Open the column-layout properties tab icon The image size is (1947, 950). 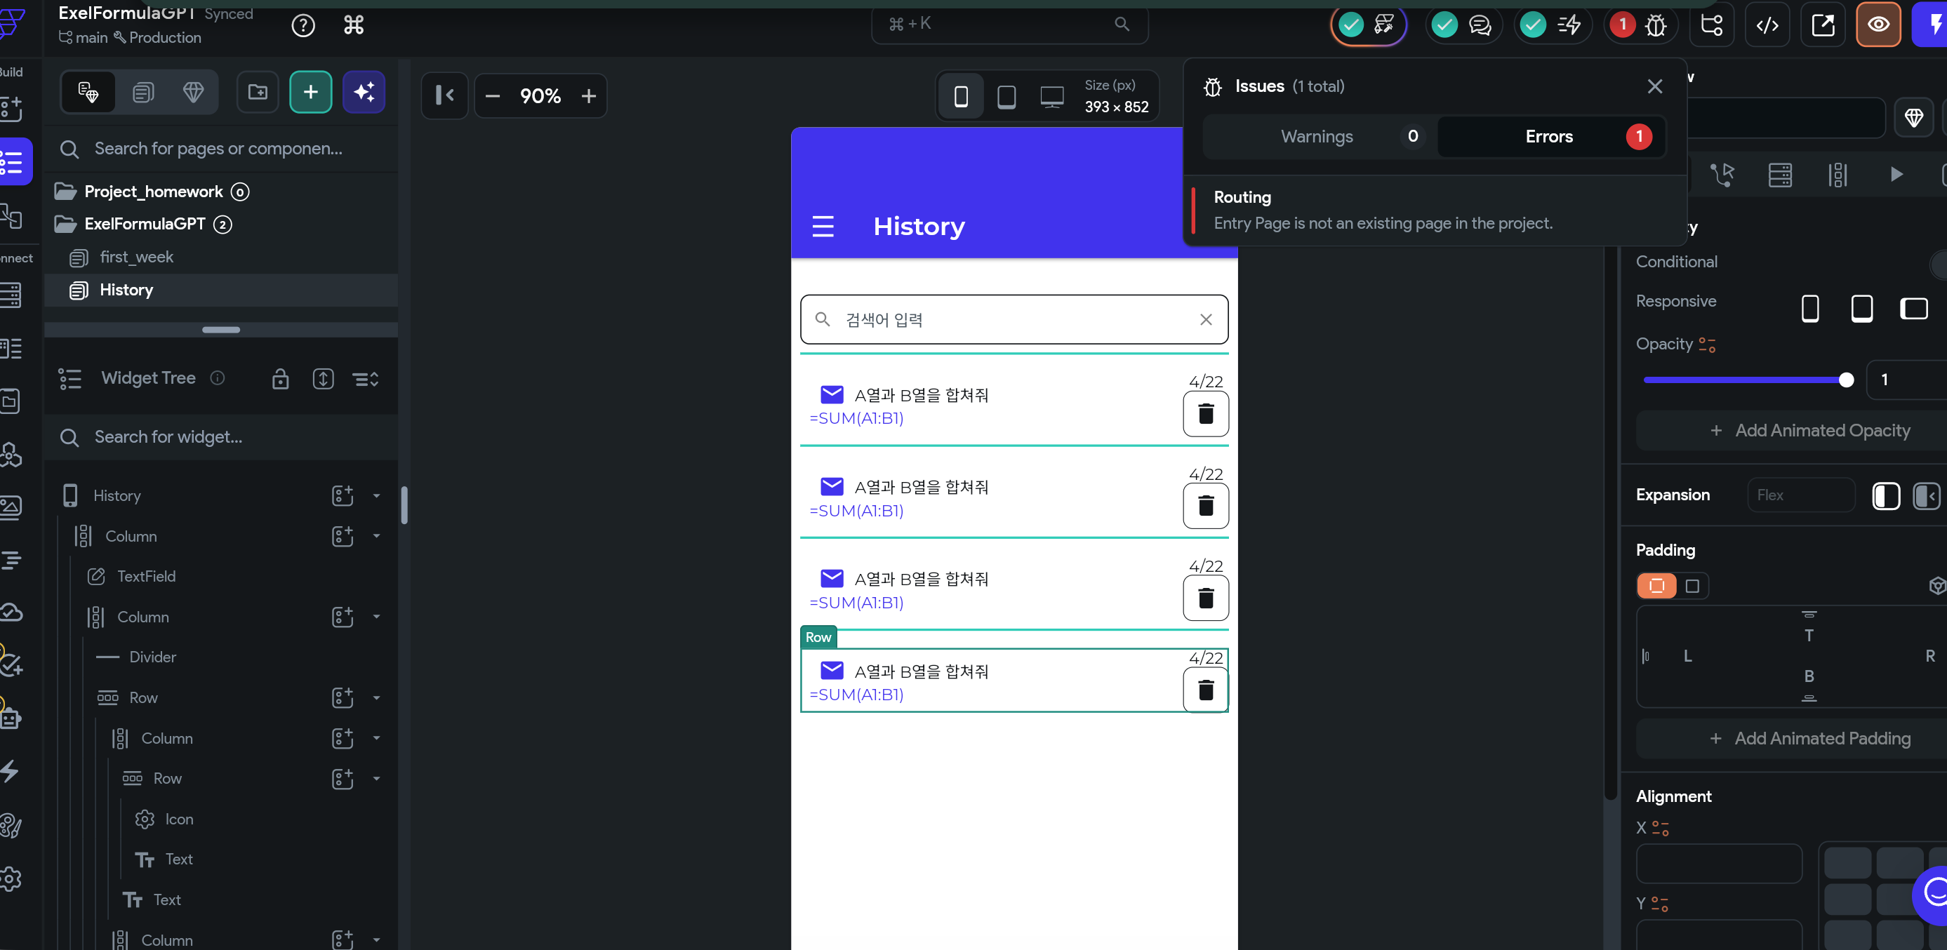1837,175
